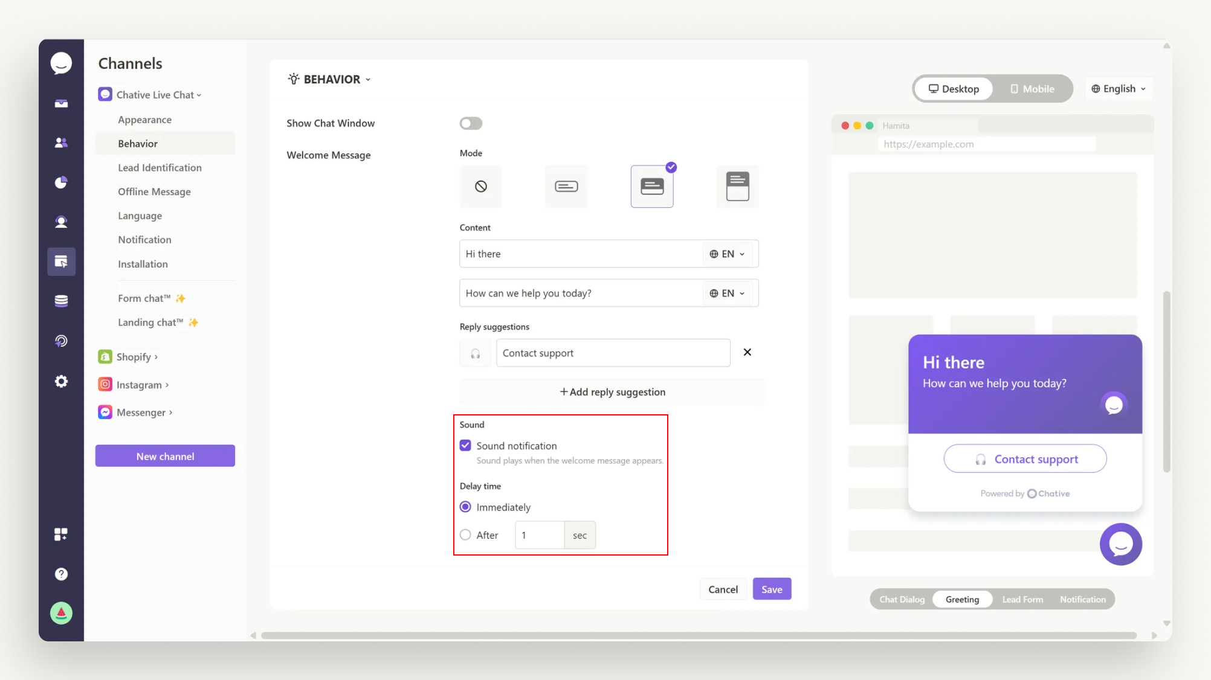1211x680 pixels.
Task: Uncheck the Sound notification checkbox
Action: pyautogui.click(x=465, y=446)
